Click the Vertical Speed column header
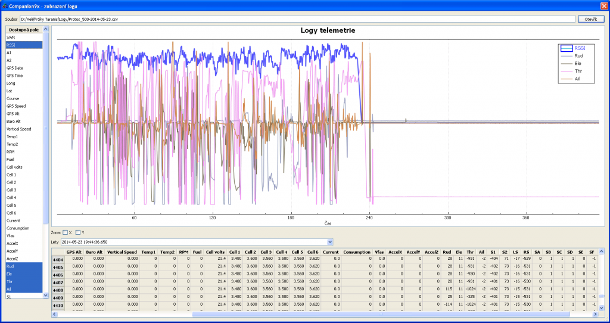This screenshot has width=610, height=323. click(x=122, y=252)
